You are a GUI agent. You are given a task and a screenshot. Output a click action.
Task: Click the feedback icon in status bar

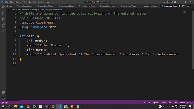188,103
